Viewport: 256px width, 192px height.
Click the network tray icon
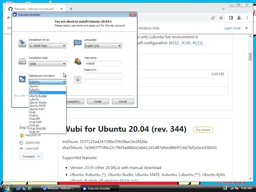232,188
